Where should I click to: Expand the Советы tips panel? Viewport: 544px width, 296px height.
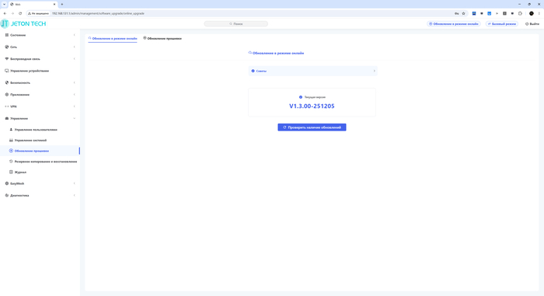[312, 71]
